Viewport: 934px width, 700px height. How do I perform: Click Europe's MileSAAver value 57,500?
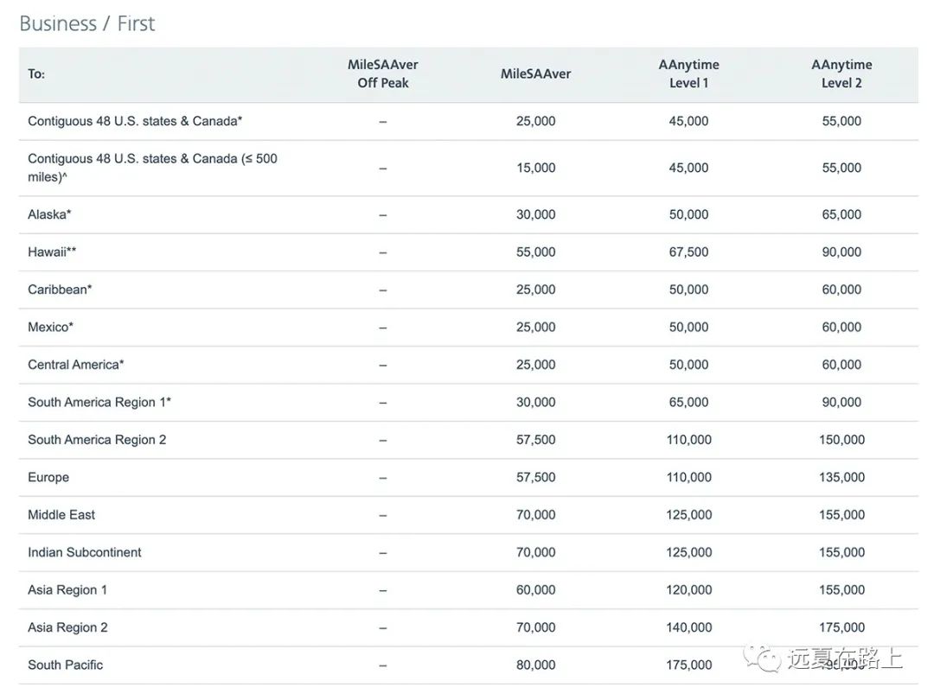[x=535, y=477]
